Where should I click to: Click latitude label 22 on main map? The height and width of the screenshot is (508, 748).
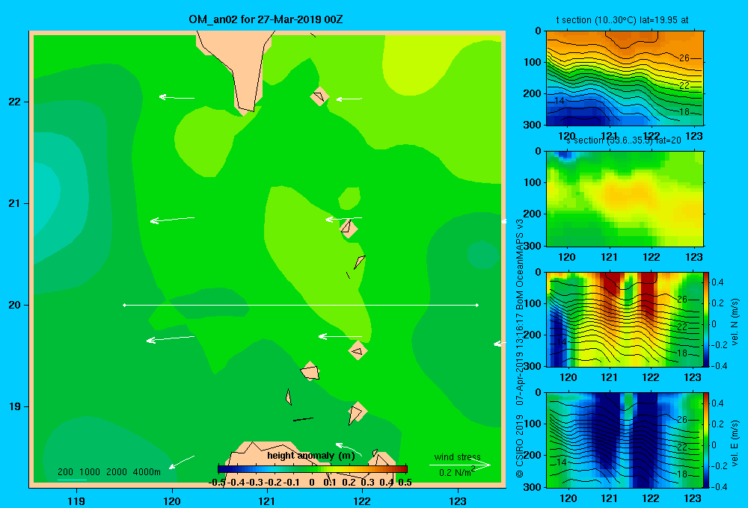click(x=14, y=102)
